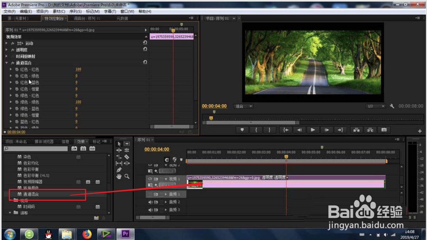Select the Rate Stretch tool
The height and width of the screenshot is (240, 427).
(x=119, y=157)
